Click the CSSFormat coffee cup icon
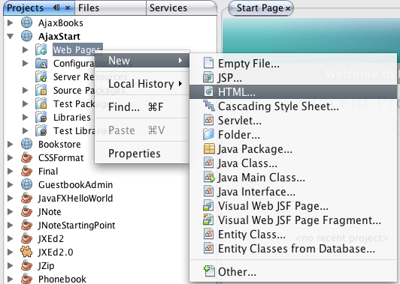This screenshot has width=400, height=284. [x=26, y=157]
